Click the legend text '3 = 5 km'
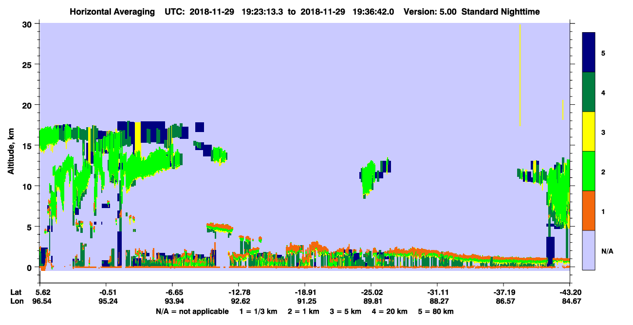Image resolution: width=633 pixels, height=325 pixels. pyautogui.click(x=347, y=311)
